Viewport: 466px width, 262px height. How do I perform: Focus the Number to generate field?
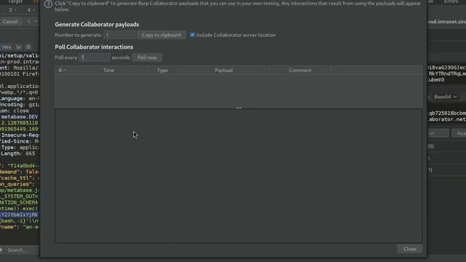pyautogui.click(x=119, y=35)
